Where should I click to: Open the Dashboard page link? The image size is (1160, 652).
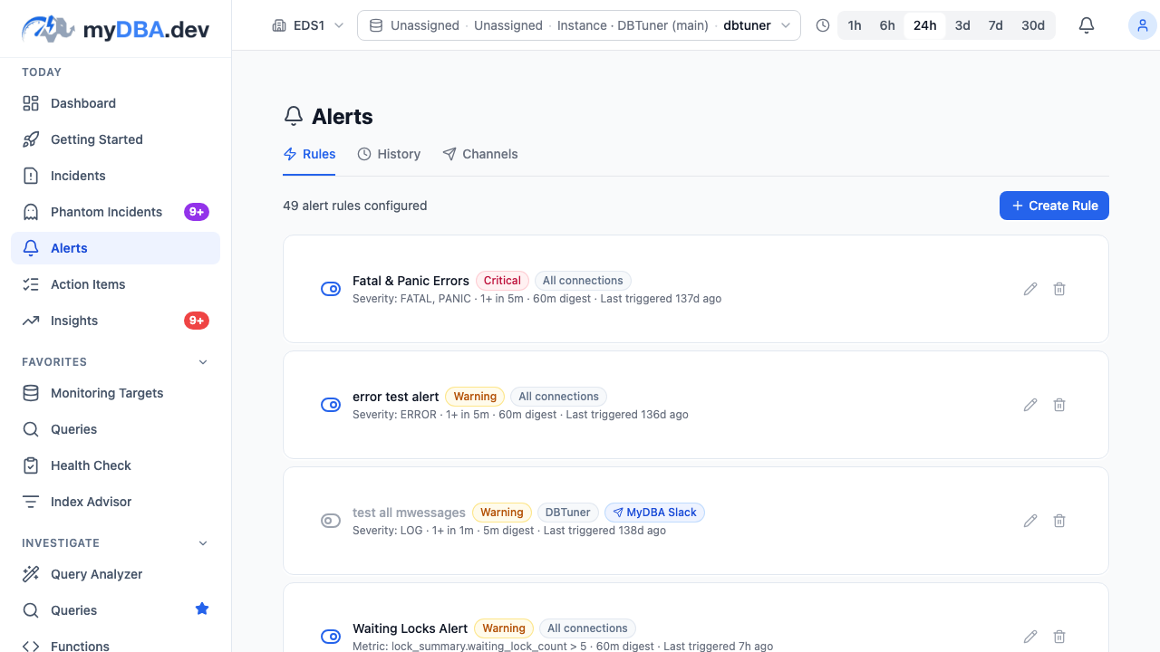tap(115, 103)
